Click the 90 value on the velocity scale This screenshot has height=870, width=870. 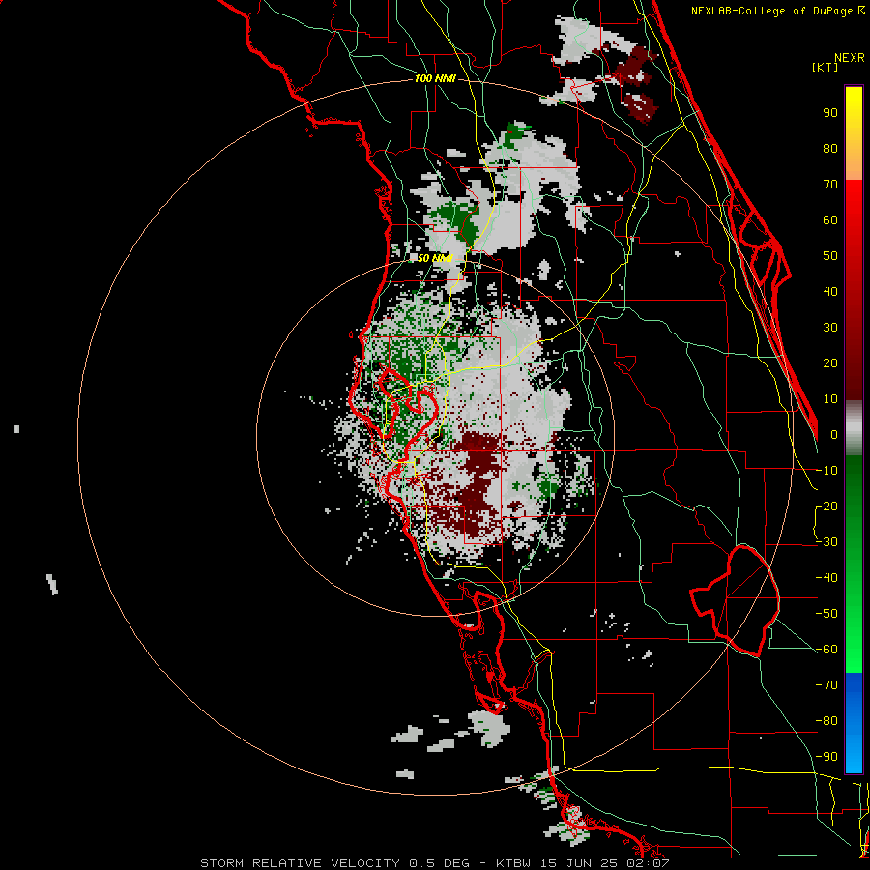click(x=830, y=113)
